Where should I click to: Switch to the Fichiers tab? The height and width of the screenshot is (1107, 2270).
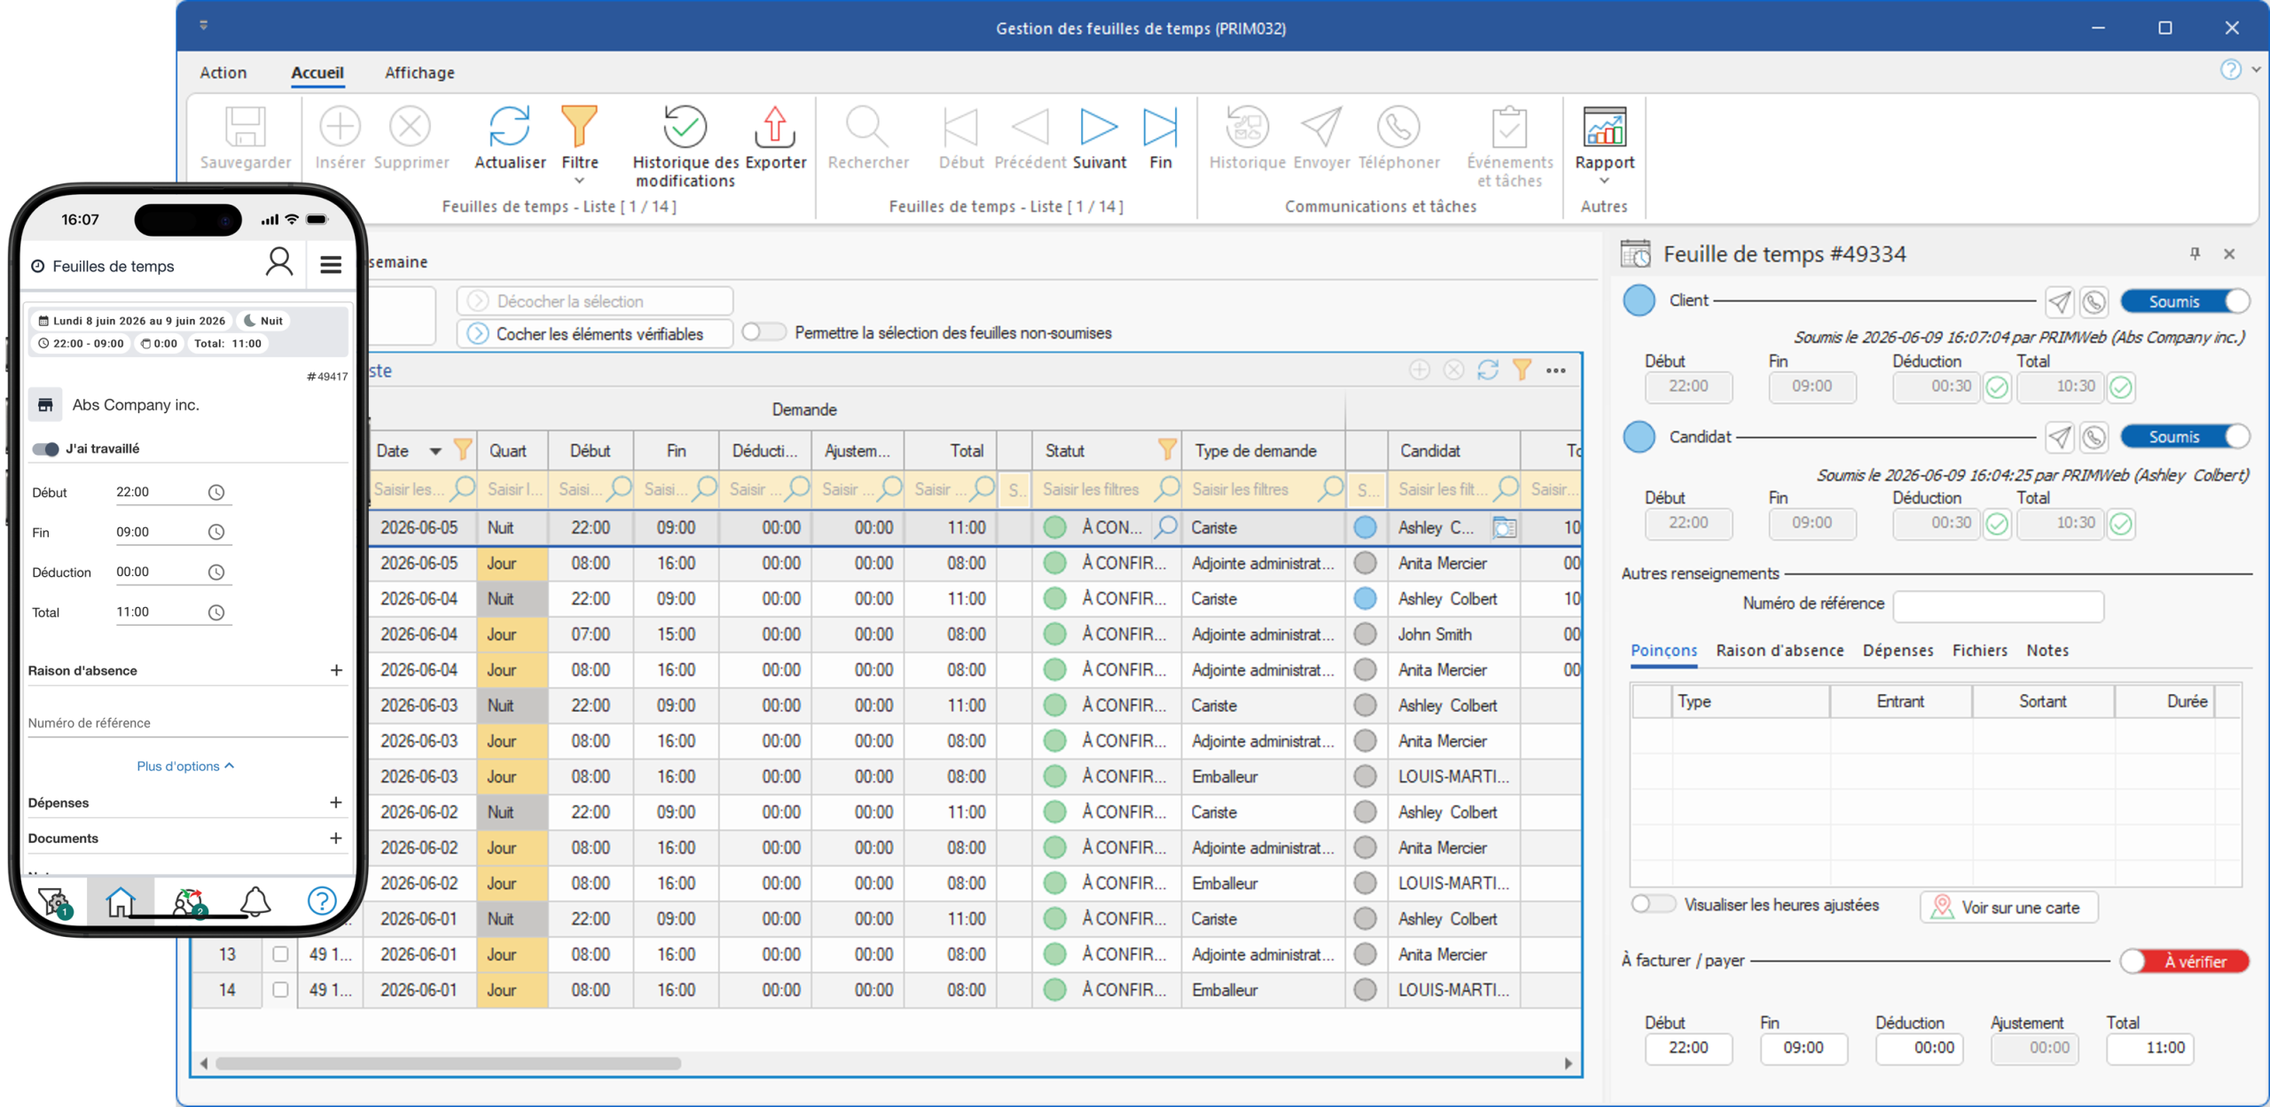pos(1979,651)
